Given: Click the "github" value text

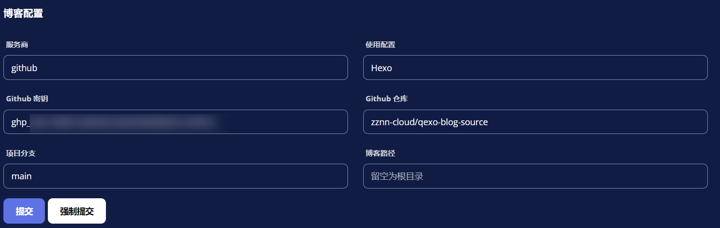Looking at the screenshot, I should click(24, 68).
